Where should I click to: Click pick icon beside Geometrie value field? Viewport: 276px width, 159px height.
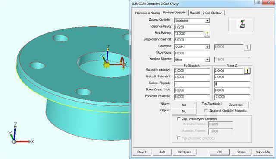[247, 47]
